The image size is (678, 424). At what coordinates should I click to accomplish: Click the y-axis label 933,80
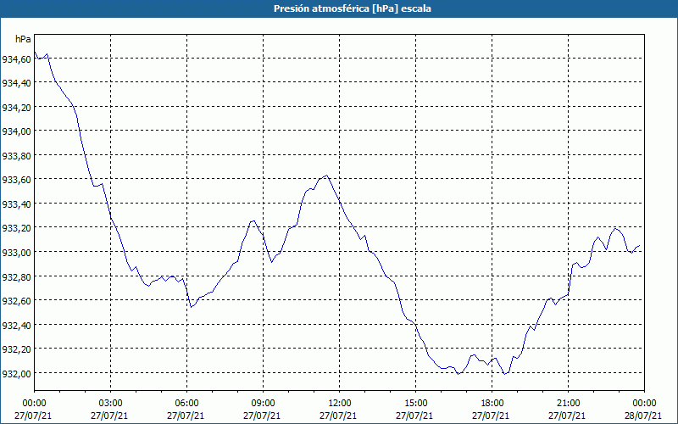click(x=16, y=155)
